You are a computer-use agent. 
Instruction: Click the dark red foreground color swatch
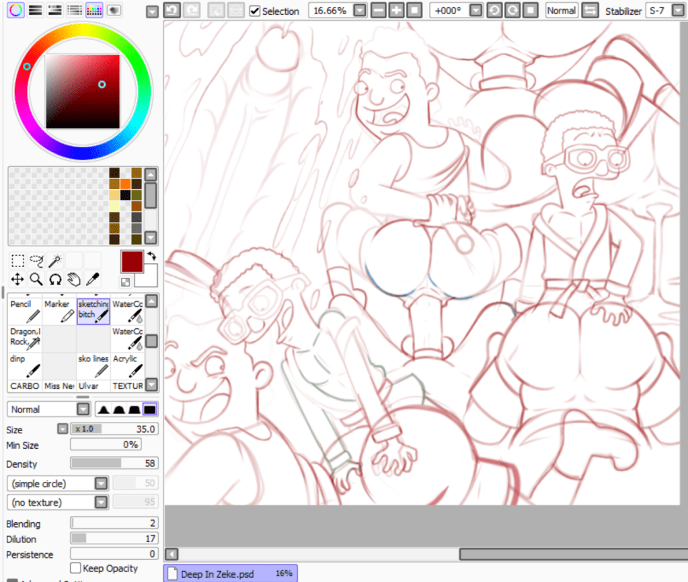(x=132, y=262)
